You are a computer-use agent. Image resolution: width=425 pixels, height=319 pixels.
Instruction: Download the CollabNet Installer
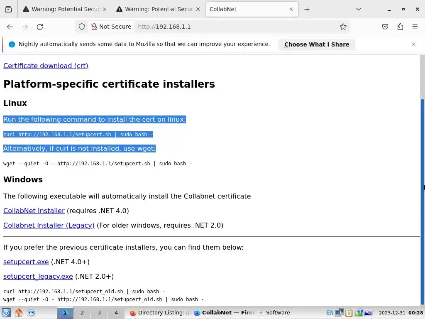[x=34, y=211]
